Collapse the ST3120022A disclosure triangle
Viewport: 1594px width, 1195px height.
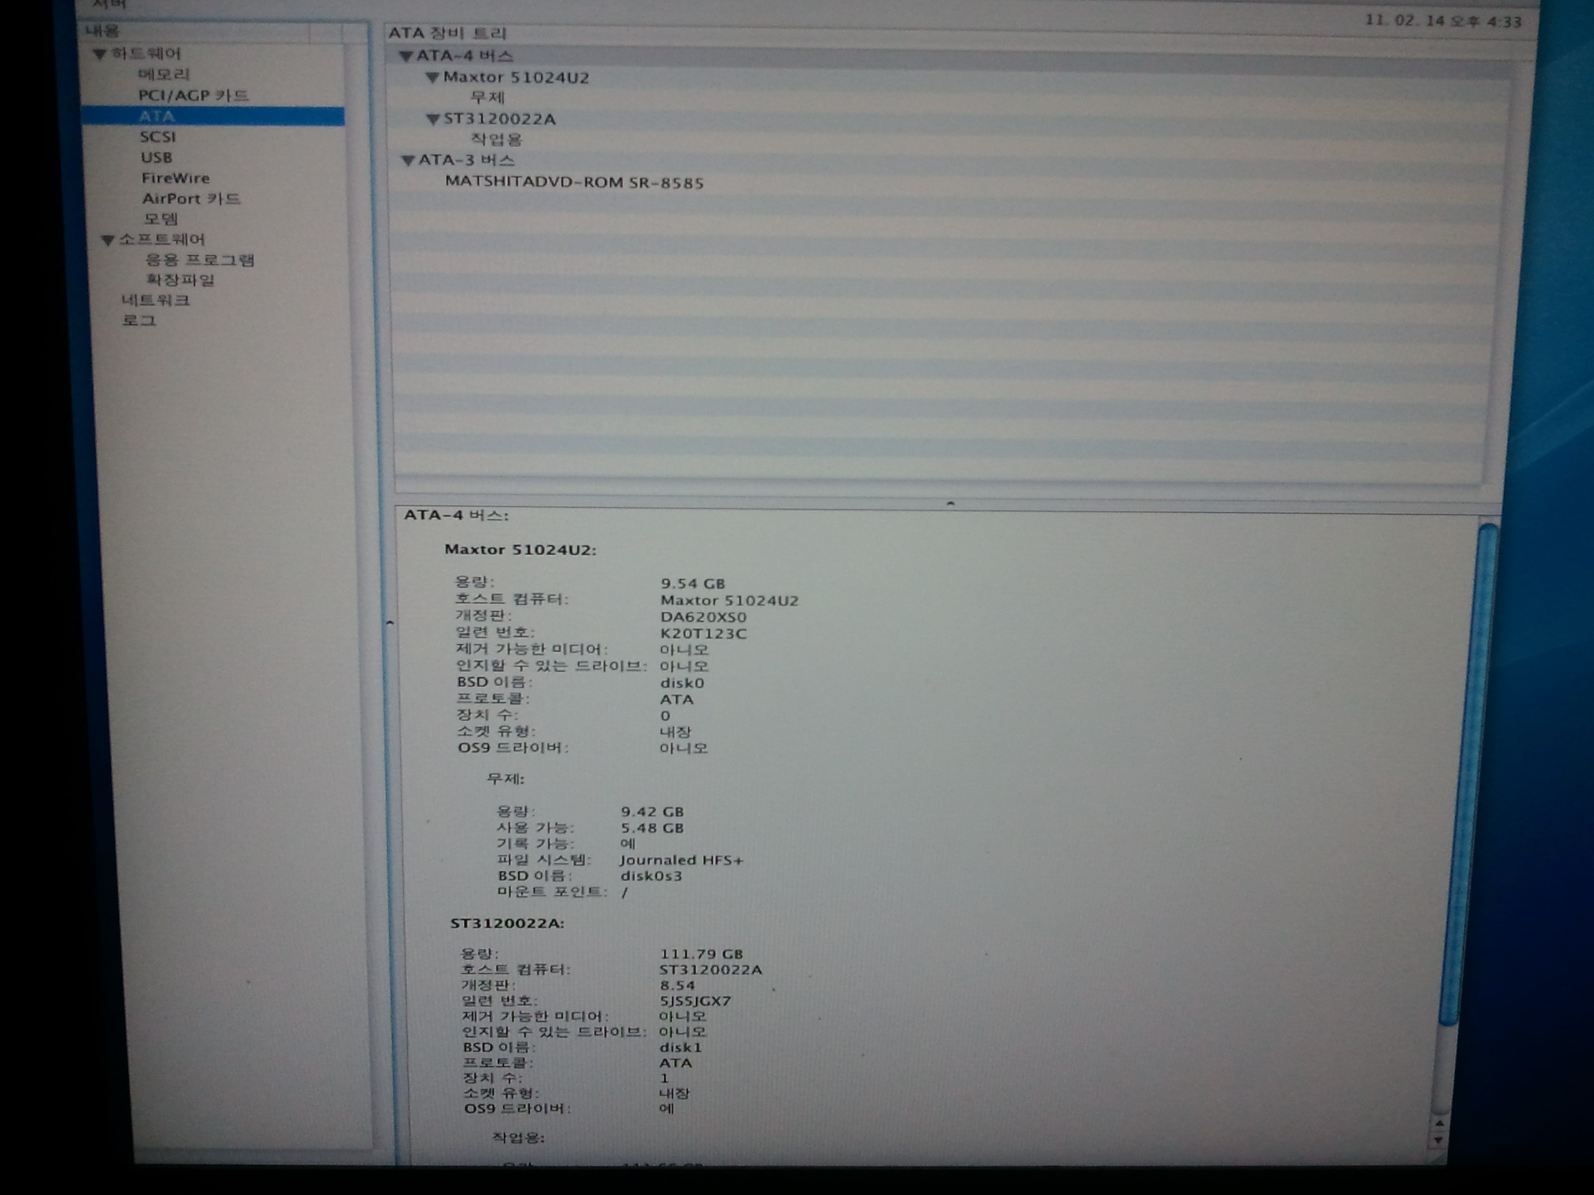(432, 119)
